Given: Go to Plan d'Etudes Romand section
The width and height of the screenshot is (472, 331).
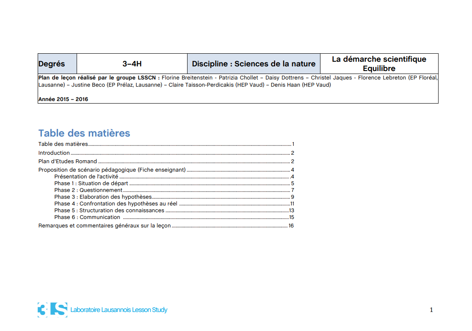Looking at the screenshot, I should coord(68,161).
